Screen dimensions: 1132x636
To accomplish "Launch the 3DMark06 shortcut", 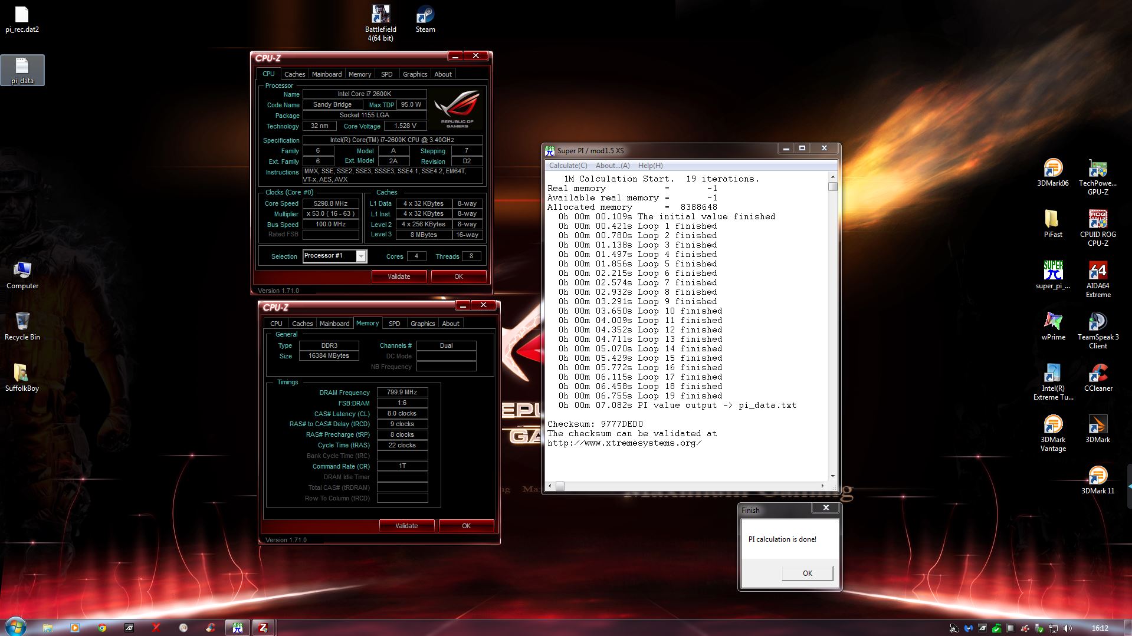I will tap(1053, 172).
